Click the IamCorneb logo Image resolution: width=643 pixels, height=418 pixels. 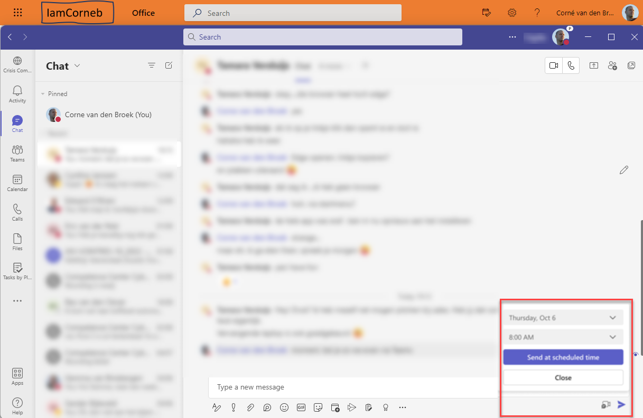(x=77, y=13)
